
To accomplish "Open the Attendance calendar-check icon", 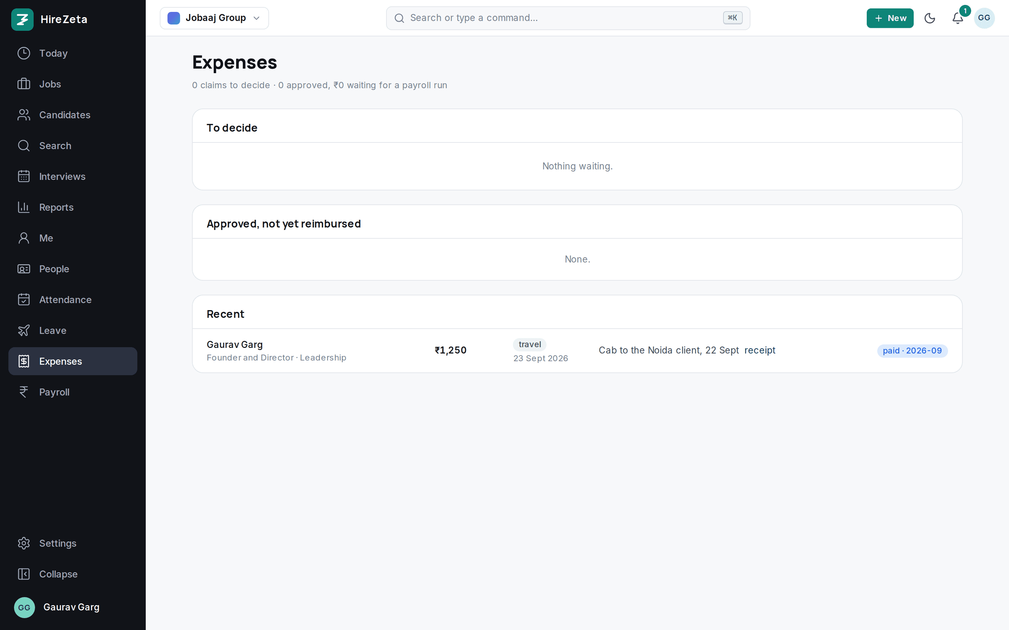I will tap(24, 300).
